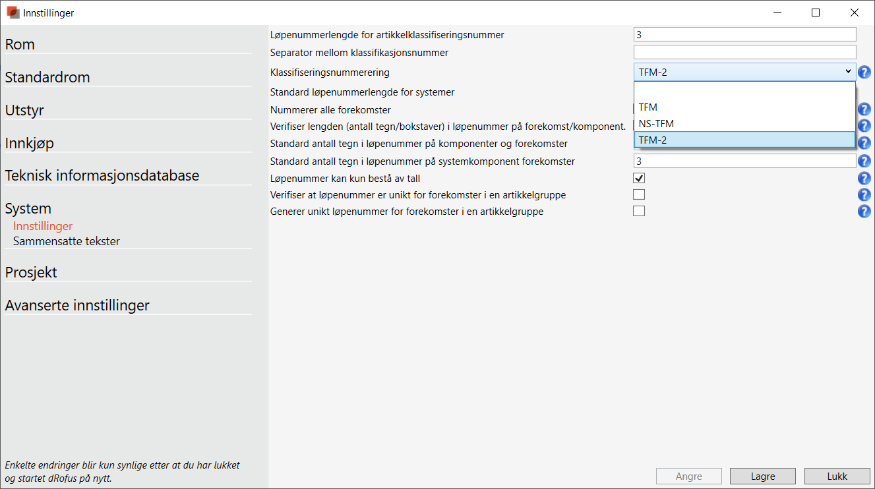The width and height of the screenshot is (875, 489).
Task: Click help icon for Verifiser at løpenummer er unikt
Action: [864, 195]
